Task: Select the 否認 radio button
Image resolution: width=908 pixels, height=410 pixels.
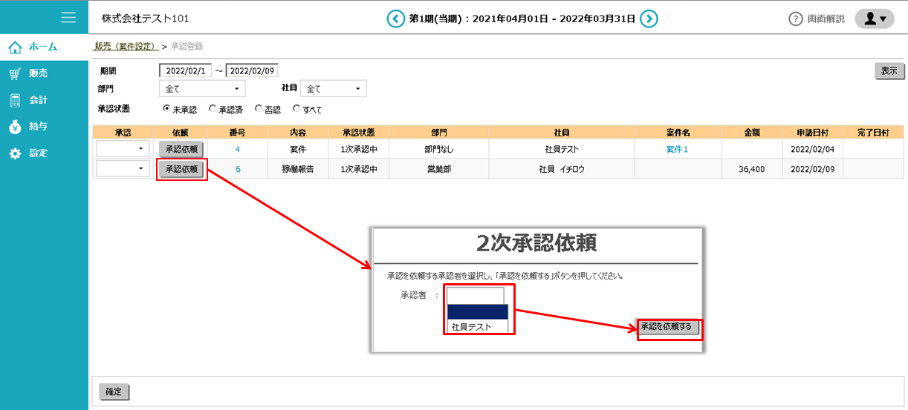Action: tap(259, 109)
